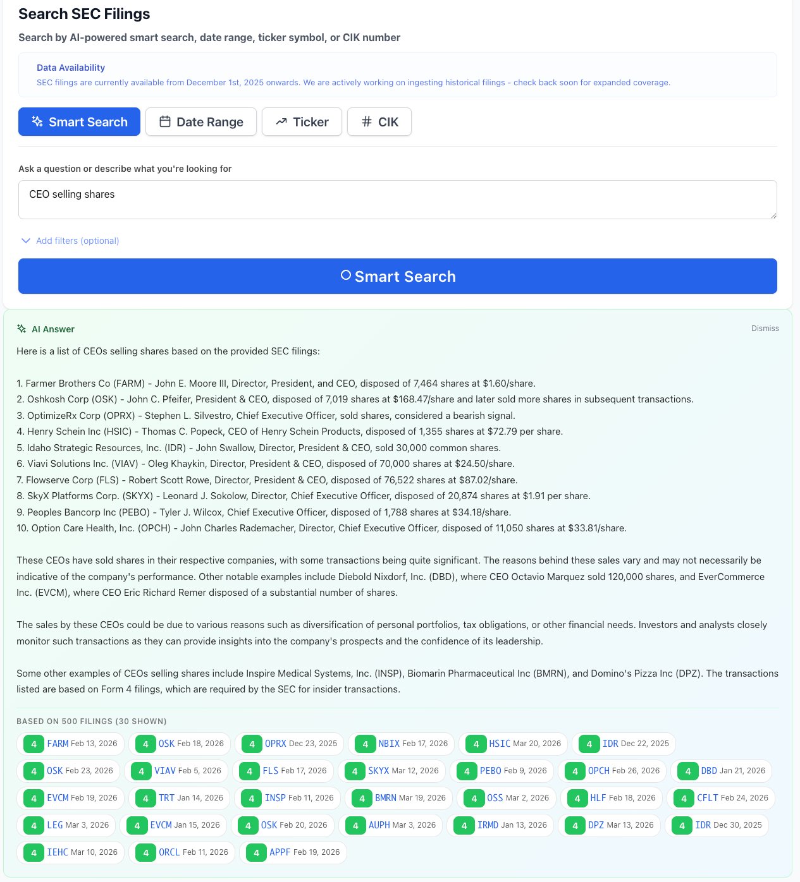Viewport: 800px width, 882px height.
Task: Expand the Add filters options
Action: pyautogui.click(x=70, y=241)
